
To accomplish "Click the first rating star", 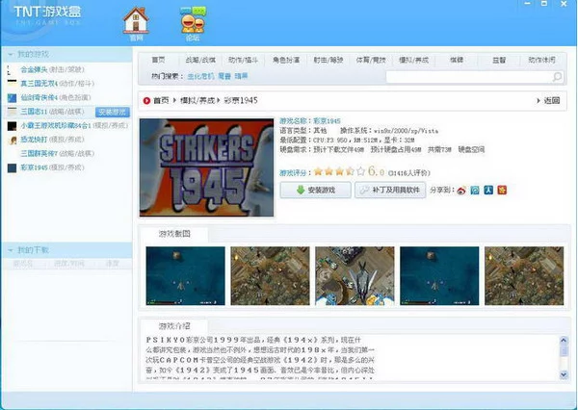I will (318, 171).
